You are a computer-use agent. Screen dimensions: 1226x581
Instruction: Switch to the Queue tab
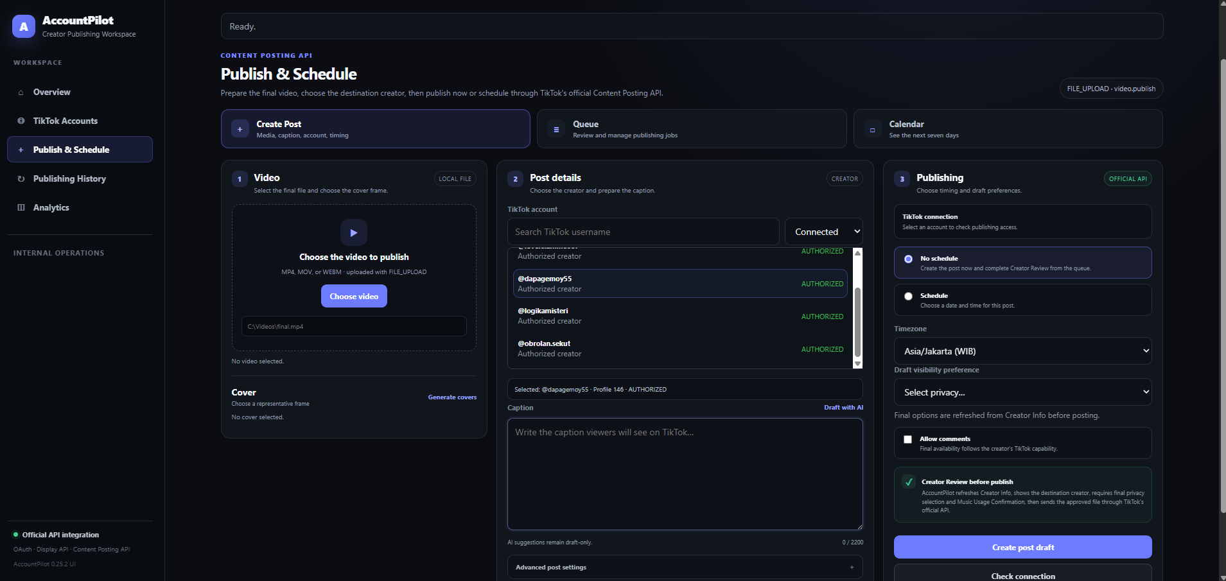click(692, 129)
